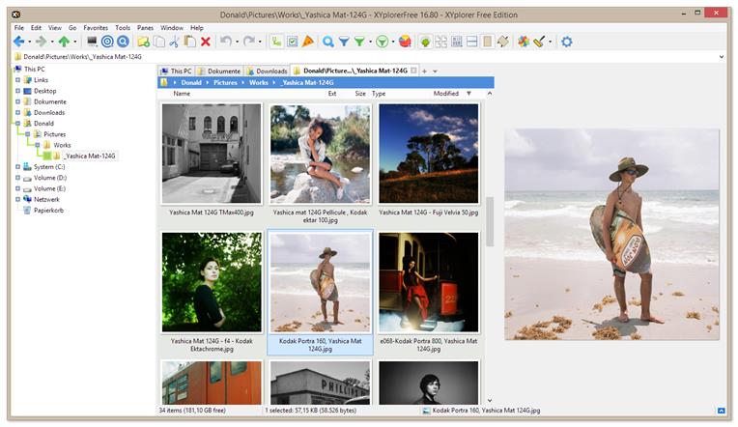Click the Back arrow toolbar button
This screenshot has height=427, width=738.
[18, 42]
